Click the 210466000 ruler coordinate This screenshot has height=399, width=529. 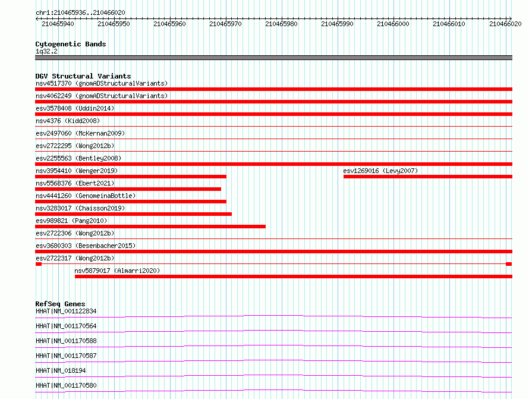(393, 24)
